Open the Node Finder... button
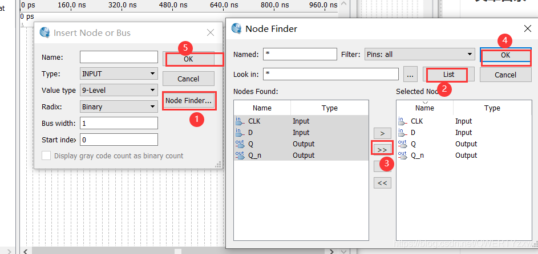 [x=188, y=101]
